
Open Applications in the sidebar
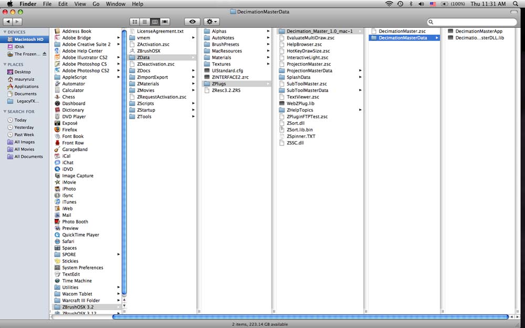26,87
